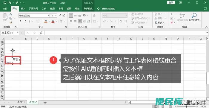Toggle Underline formatting

coord(29,21)
